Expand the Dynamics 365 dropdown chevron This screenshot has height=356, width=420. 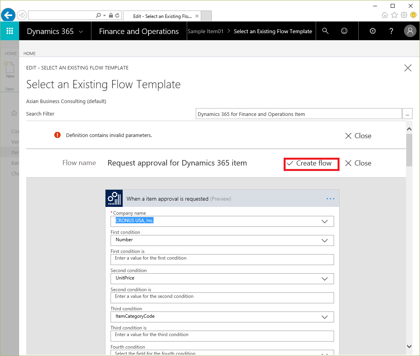pos(80,32)
